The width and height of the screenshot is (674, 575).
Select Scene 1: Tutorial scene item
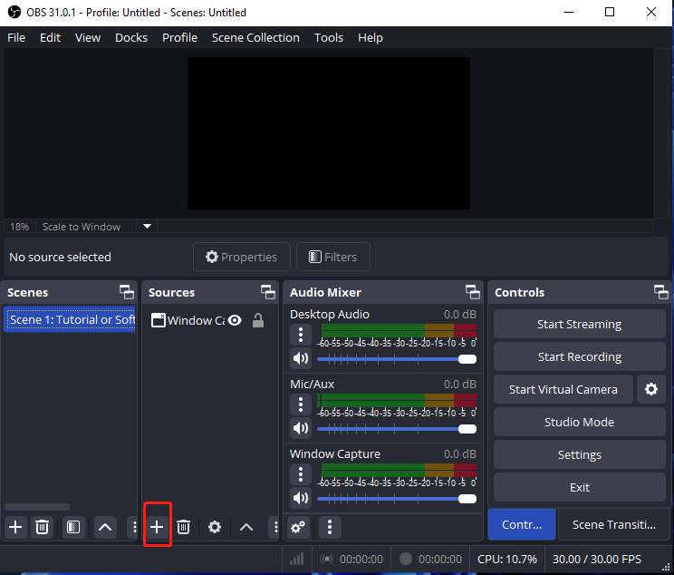[x=70, y=320]
